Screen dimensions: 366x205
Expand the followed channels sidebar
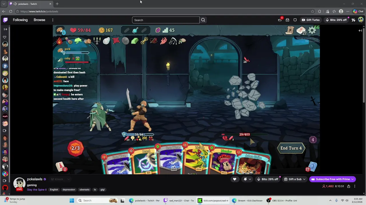coord(5,29)
